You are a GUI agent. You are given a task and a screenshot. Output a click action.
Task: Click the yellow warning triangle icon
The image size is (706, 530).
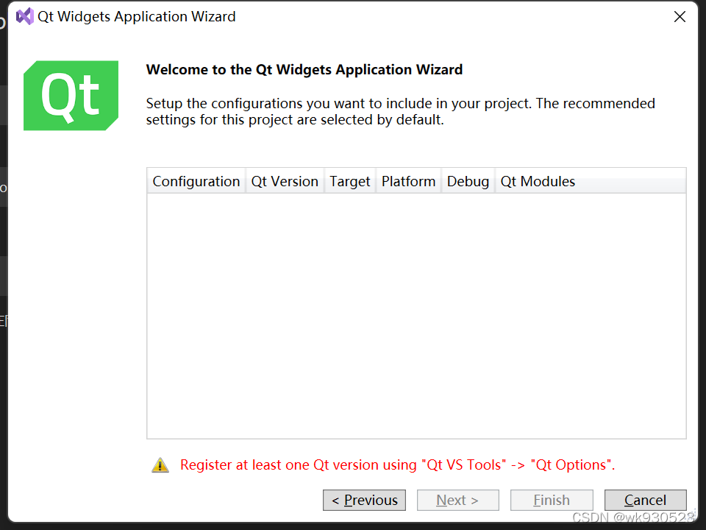160,464
